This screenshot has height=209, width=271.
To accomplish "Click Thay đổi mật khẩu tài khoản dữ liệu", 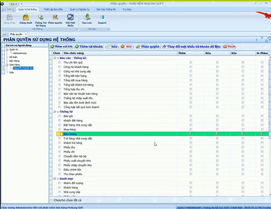I will [191, 46].
